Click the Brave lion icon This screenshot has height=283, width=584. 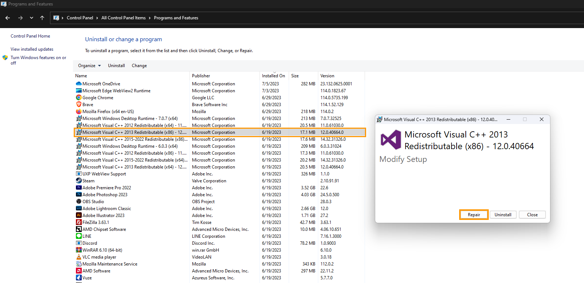(x=78, y=104)
